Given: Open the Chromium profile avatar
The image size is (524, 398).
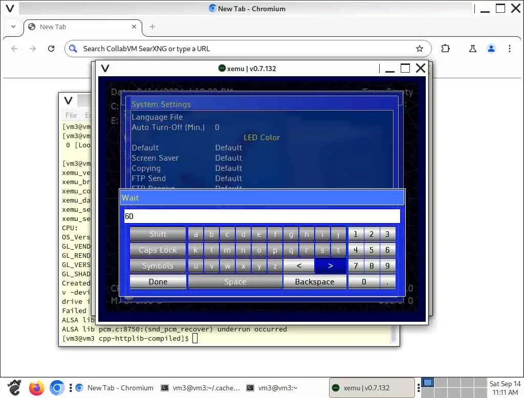Looking at the screenshot, I should click(491, 49).
